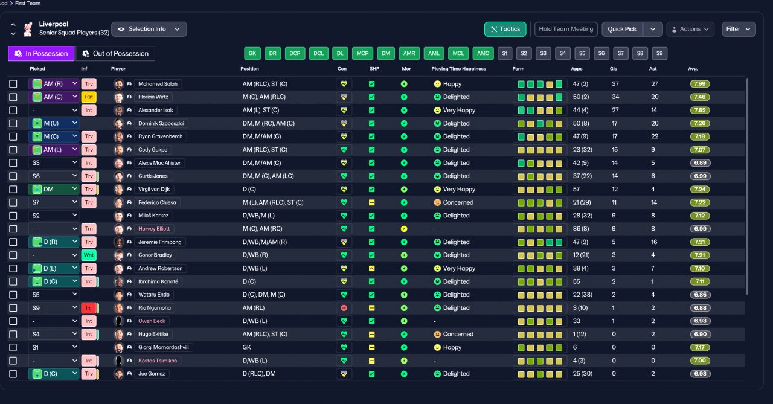The height and width of the screenshot is (404, 773).
Task: Click Mohamed Salah's player portrait
Action: (x=118, y=84)
